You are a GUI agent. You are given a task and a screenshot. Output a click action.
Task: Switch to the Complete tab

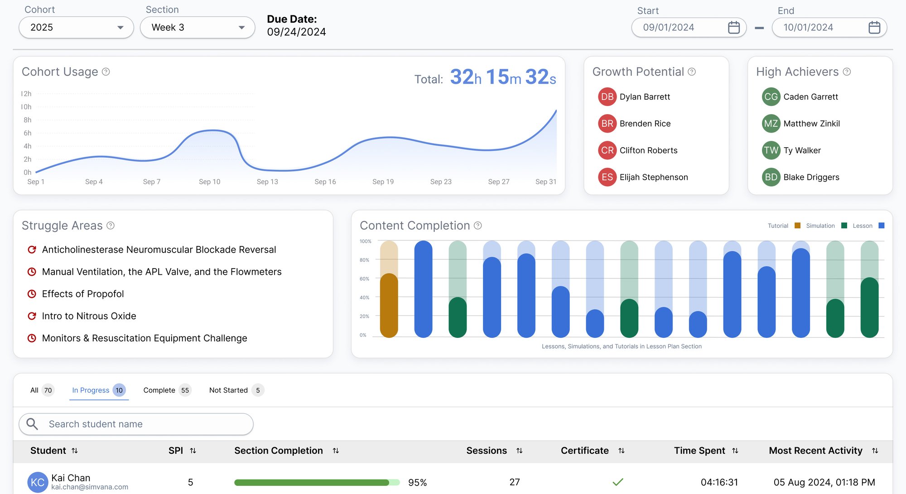(167, 390)
